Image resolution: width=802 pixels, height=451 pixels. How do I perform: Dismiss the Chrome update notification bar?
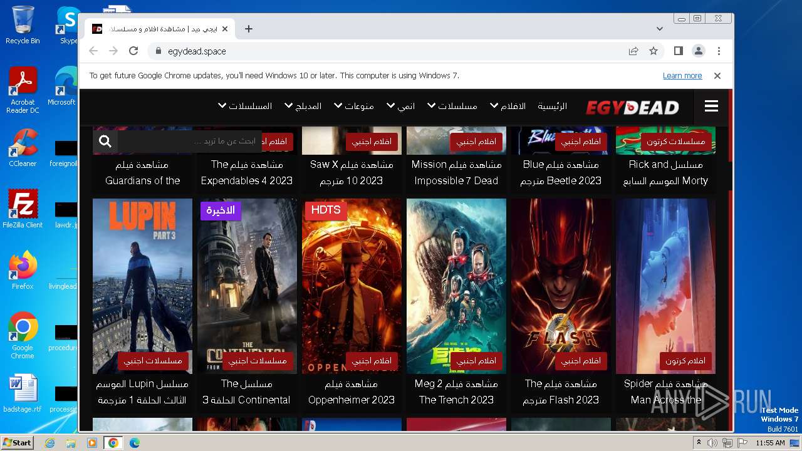tap(717, 76)
